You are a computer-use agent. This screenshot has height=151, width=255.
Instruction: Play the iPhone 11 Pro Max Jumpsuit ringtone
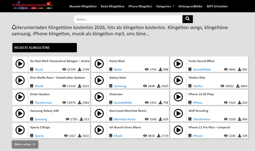pyautogui.click(x=178, y=130)
